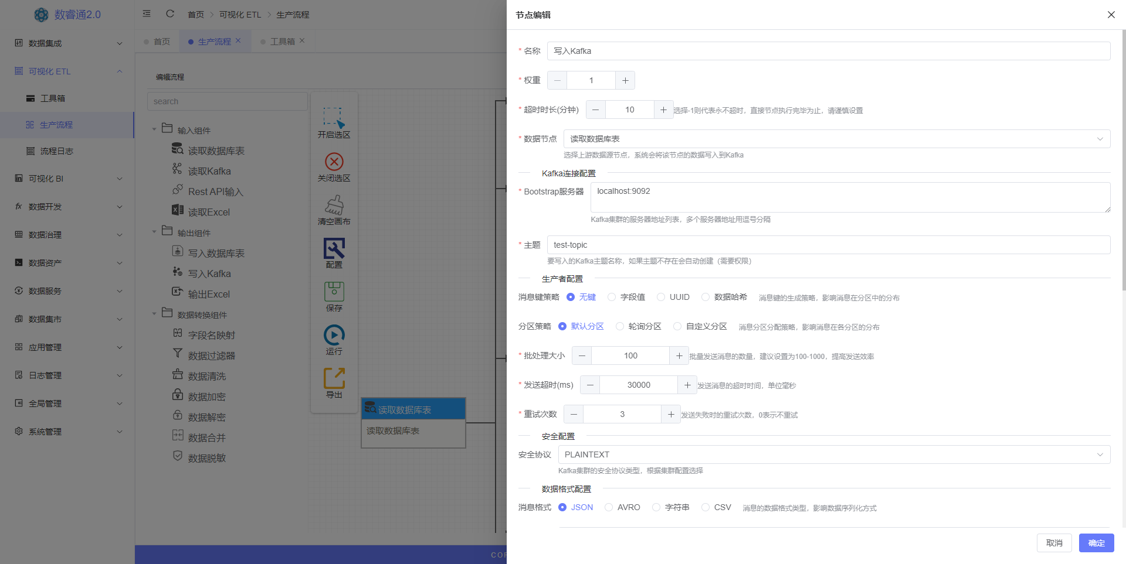
Task: Open the 工具箱 sidebar item
Action: 67,98
